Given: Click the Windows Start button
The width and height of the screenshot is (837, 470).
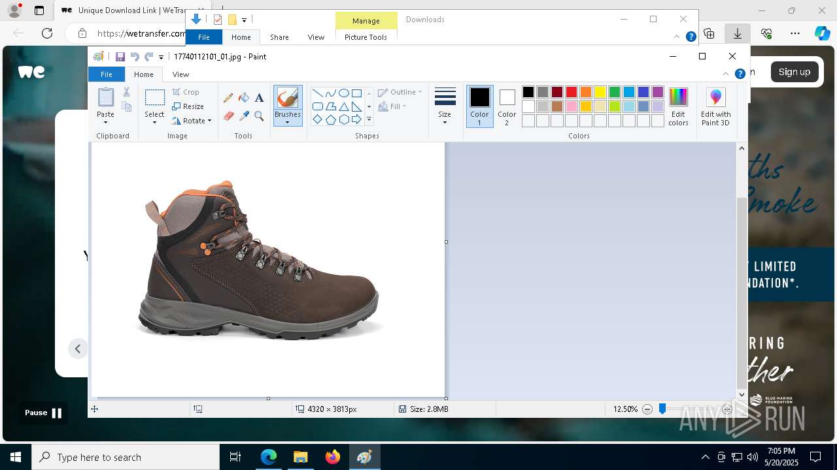Looking at the screenshot, I should pos(16,457).
